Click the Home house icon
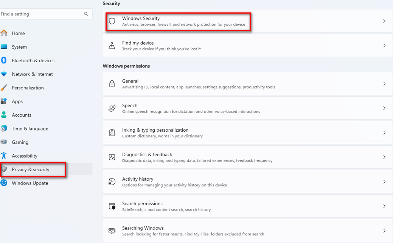Viewport: 393px width, 243px height. pos(4,33)
